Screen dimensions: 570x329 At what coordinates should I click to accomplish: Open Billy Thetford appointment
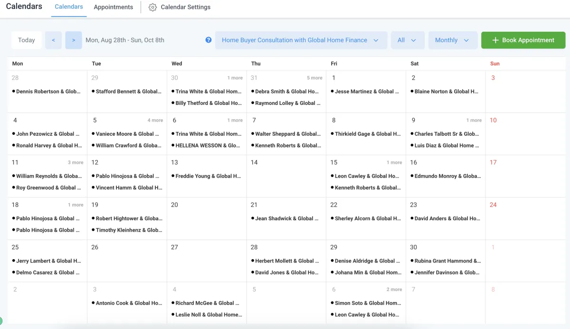tap(207, 103)
